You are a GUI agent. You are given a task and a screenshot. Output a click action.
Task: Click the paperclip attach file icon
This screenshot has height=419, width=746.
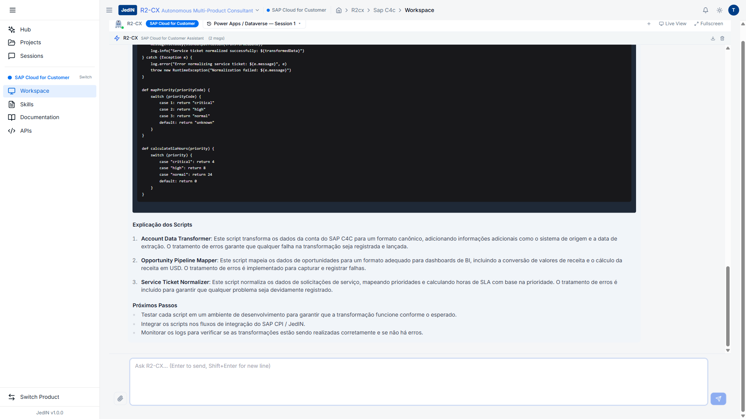[120, 398]
